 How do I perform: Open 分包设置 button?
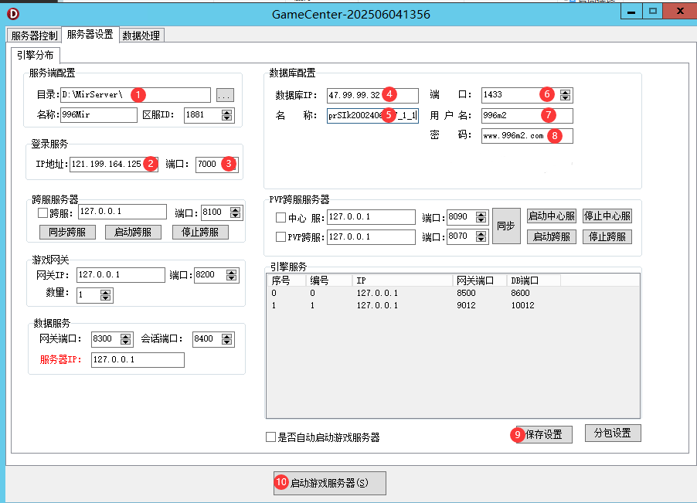click(x=613, y=433)
